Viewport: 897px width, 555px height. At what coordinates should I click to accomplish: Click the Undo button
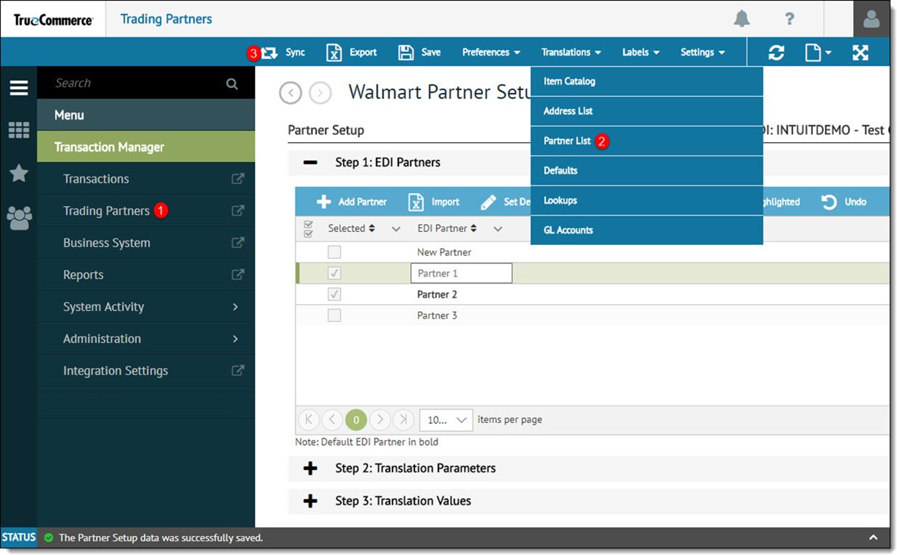point(844,202)
